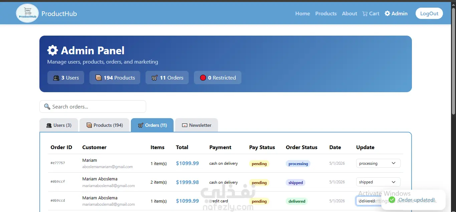
Task: Click the Total column header
Action: point(182,147)
